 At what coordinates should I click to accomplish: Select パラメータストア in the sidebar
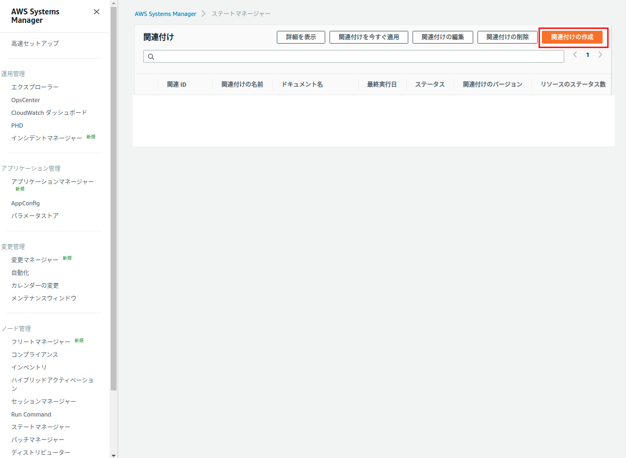35,215
